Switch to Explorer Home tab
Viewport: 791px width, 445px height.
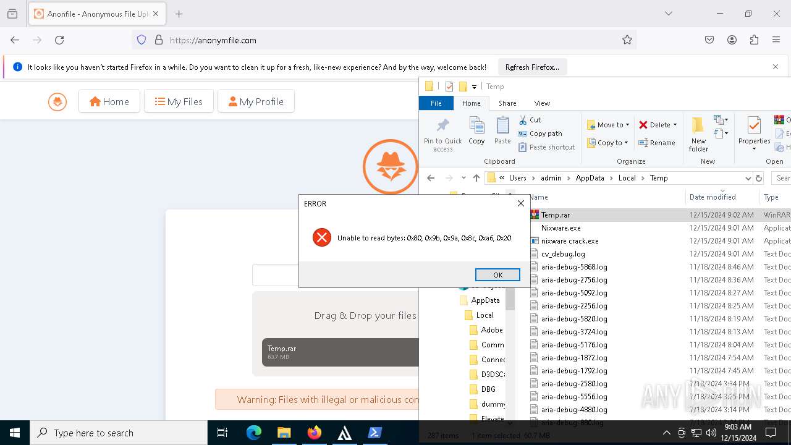[x=471, y=103]
